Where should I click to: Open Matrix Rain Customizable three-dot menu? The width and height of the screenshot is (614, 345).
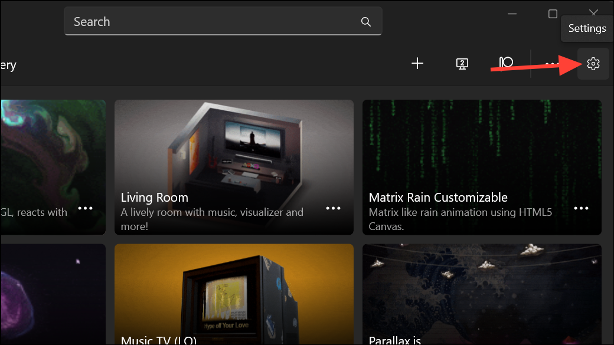581,209
